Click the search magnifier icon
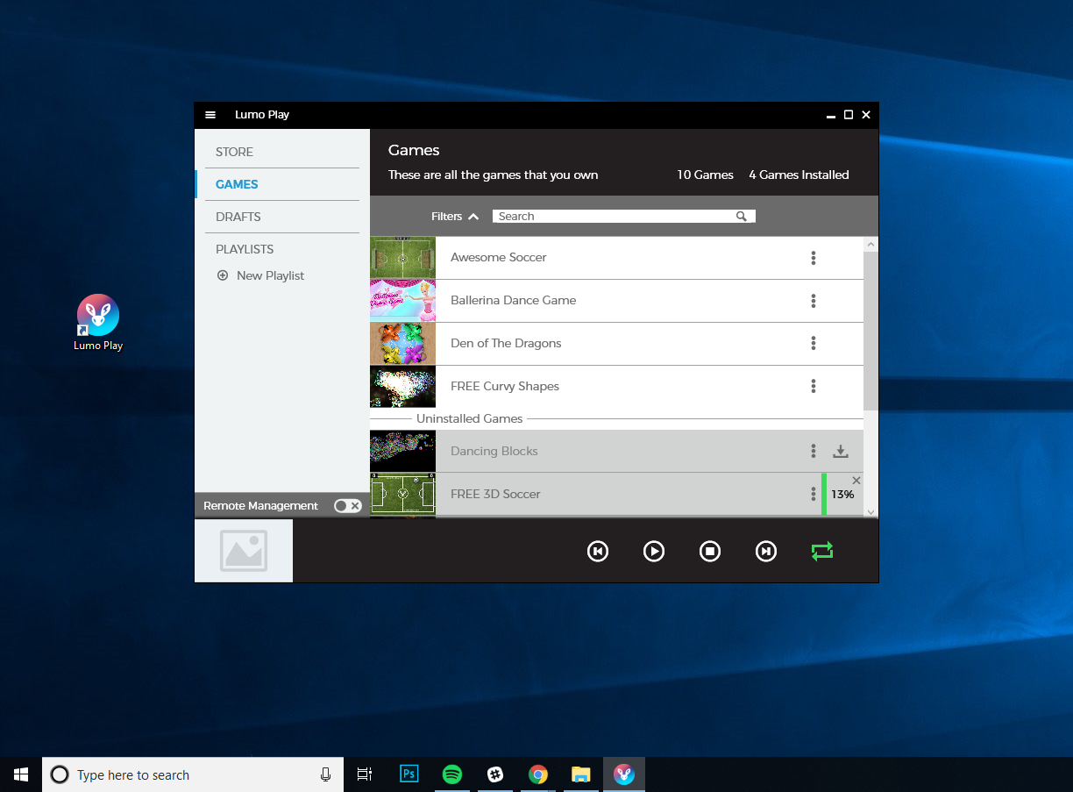 tap(742, 217)
